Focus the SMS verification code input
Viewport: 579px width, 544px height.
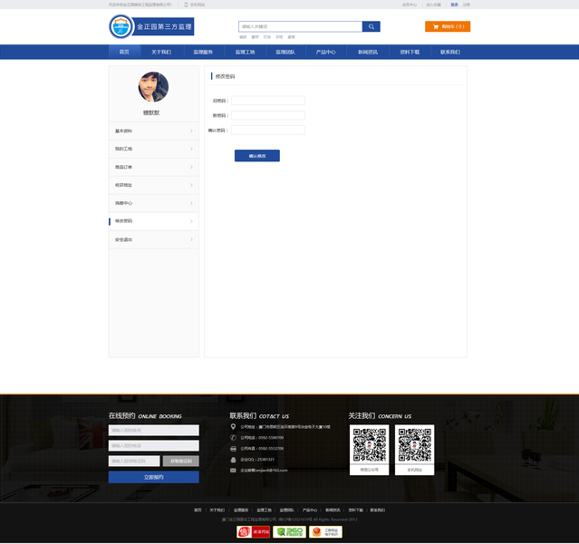(134, 461)
